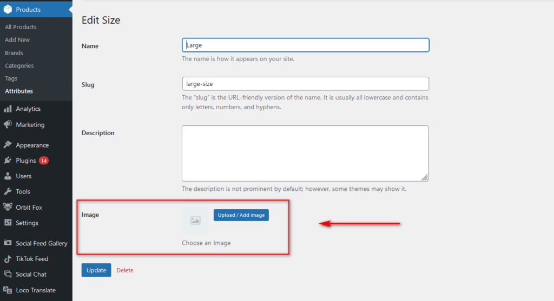Click the Description textarea resize handle

425,177
